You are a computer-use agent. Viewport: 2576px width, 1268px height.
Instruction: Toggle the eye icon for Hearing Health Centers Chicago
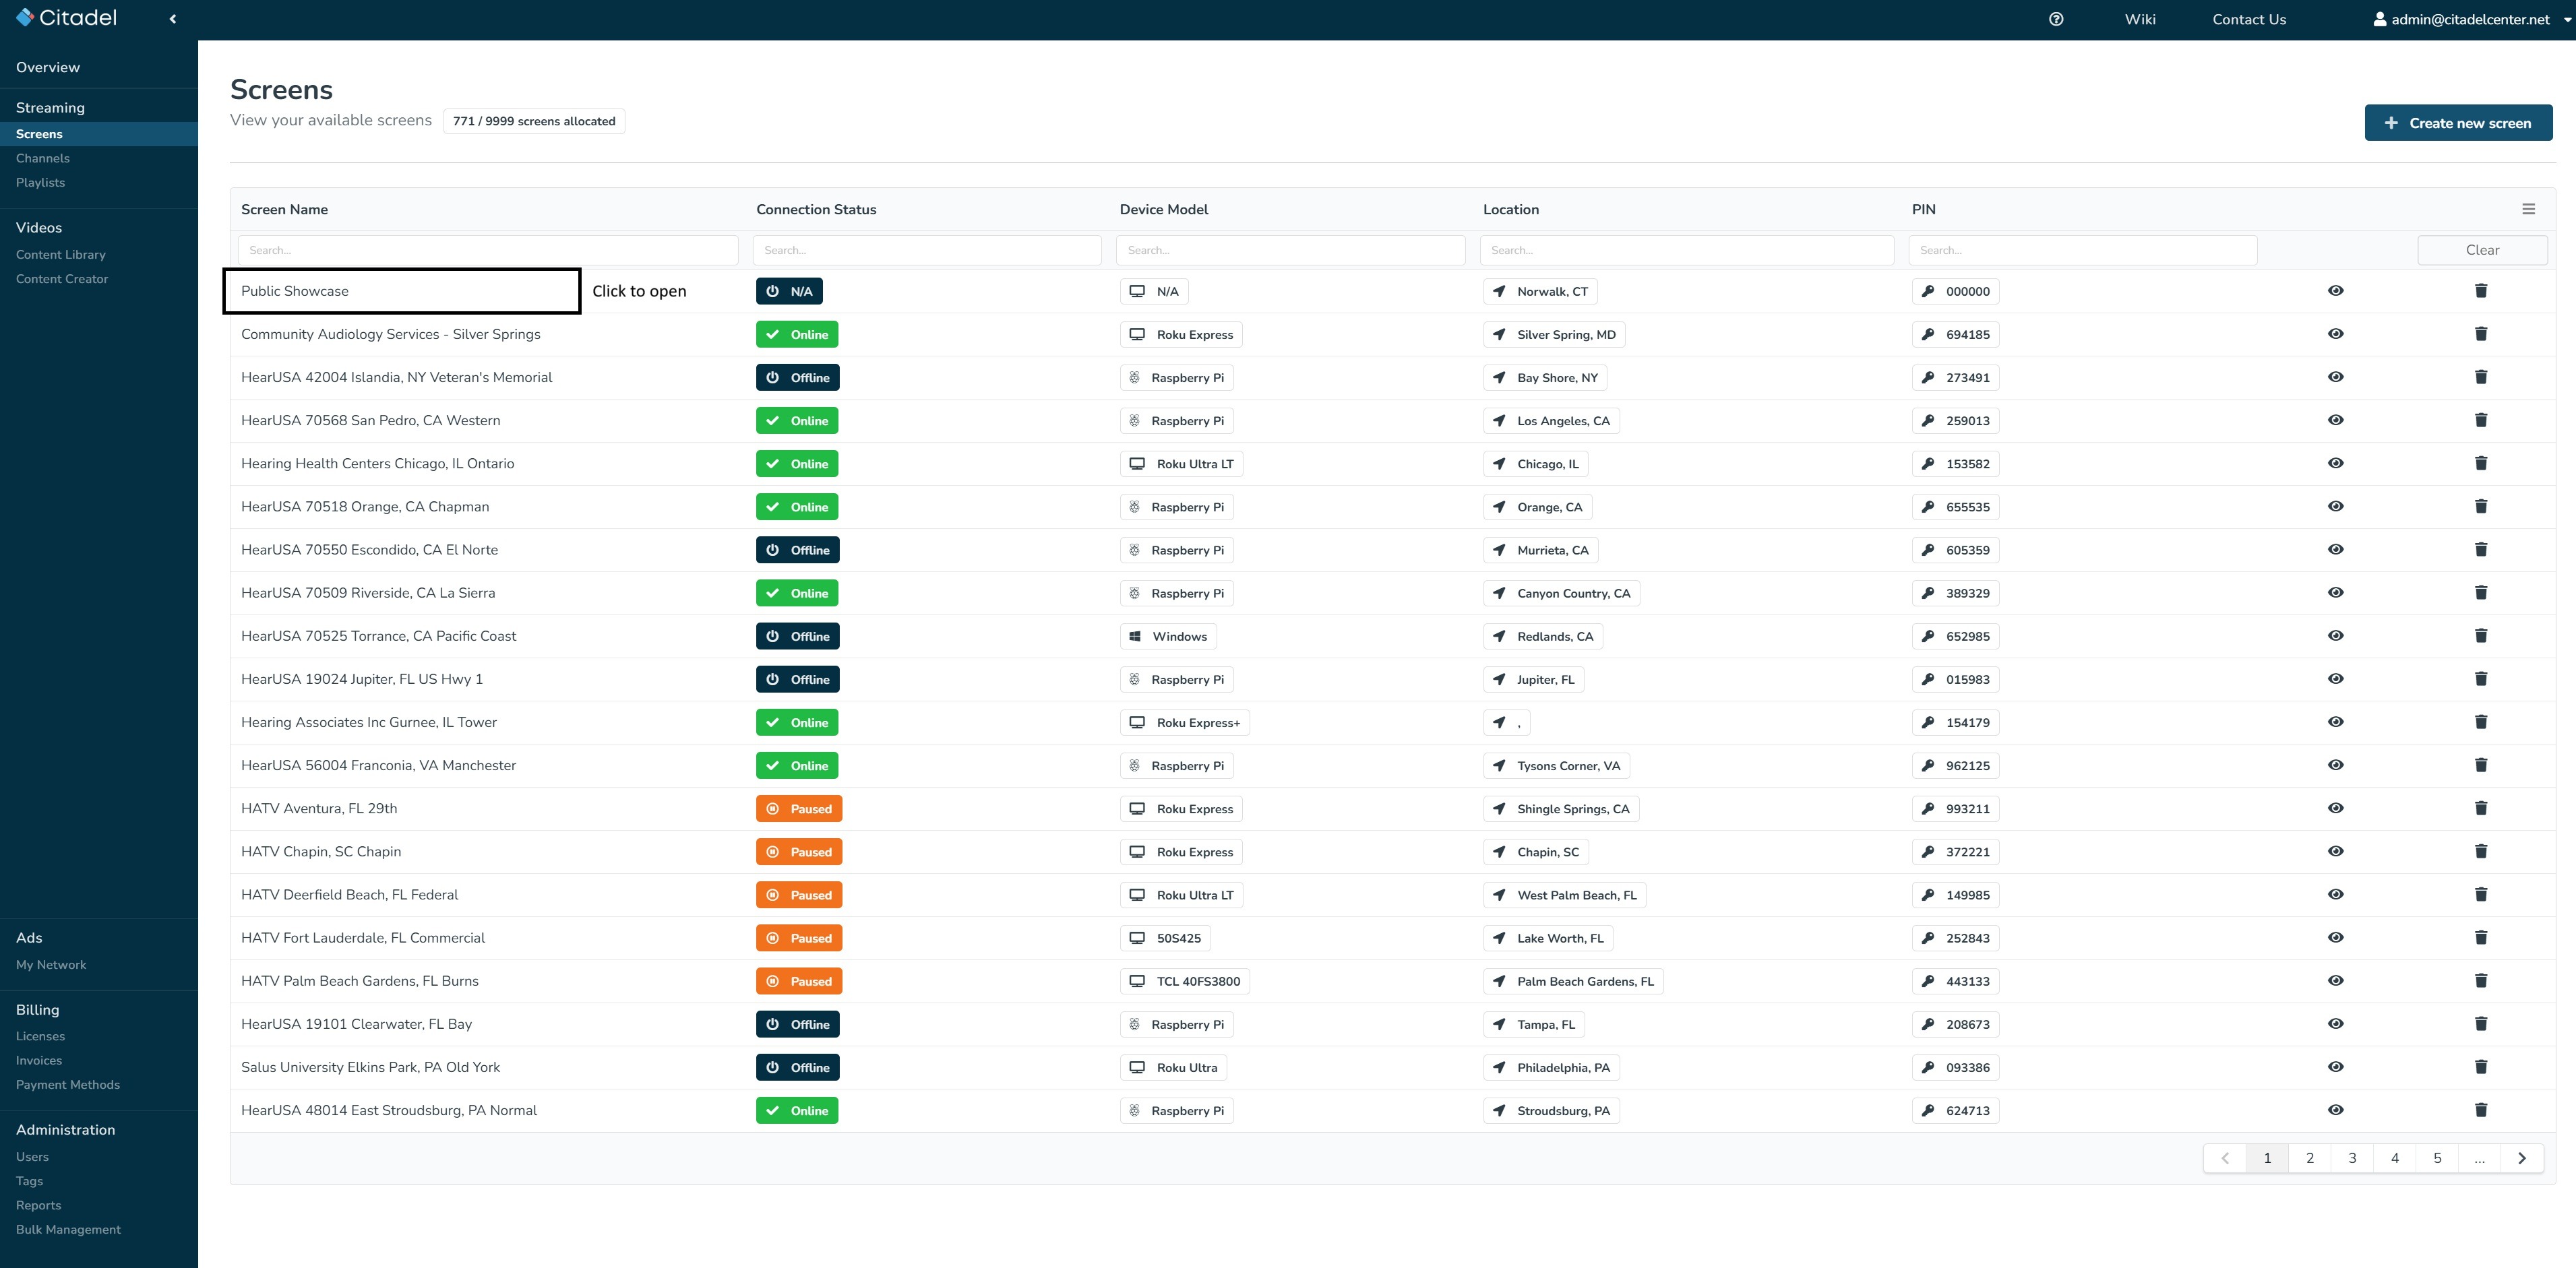pos(2335,463)
